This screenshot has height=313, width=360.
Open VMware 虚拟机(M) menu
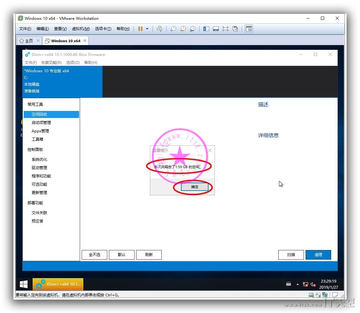point(81,29)
